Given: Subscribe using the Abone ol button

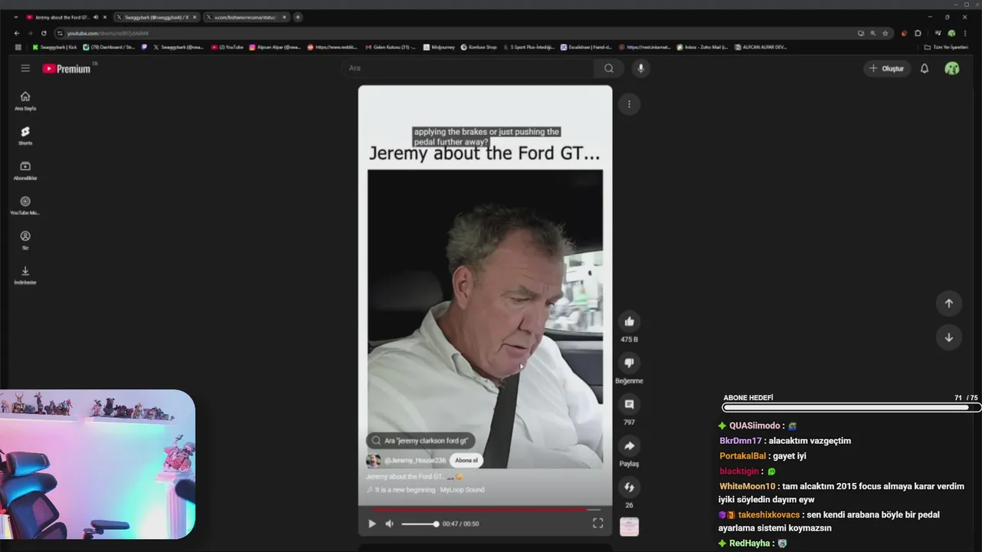Looking at the screenshot, I should (x=466, y=461).
